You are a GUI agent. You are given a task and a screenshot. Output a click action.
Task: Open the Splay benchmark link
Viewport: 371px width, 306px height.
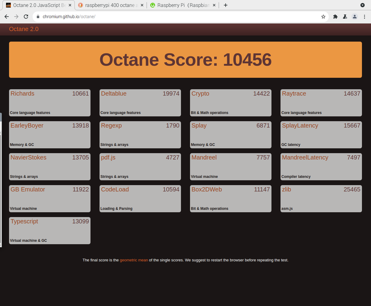tap(199, 125)
